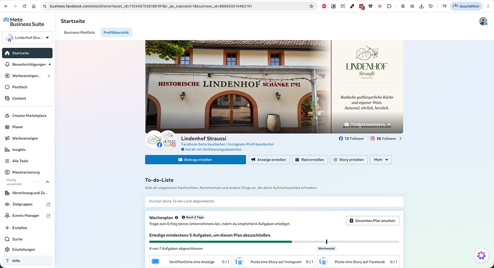
Task: Open Suche in the sidebar
Action: (x=27, y=239)
